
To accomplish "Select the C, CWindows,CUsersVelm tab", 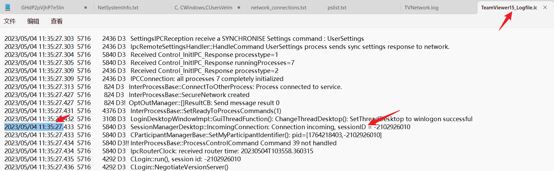I will tap(203, 7).
